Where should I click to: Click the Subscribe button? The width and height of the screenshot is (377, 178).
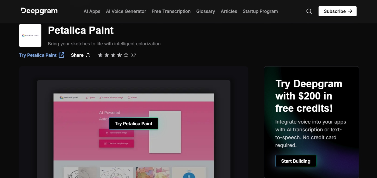point(338,11)
